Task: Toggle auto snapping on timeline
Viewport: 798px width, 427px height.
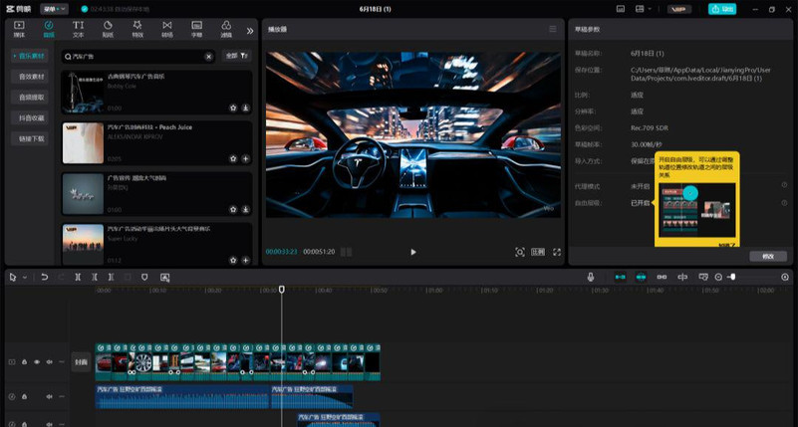Action: (641, 277)
